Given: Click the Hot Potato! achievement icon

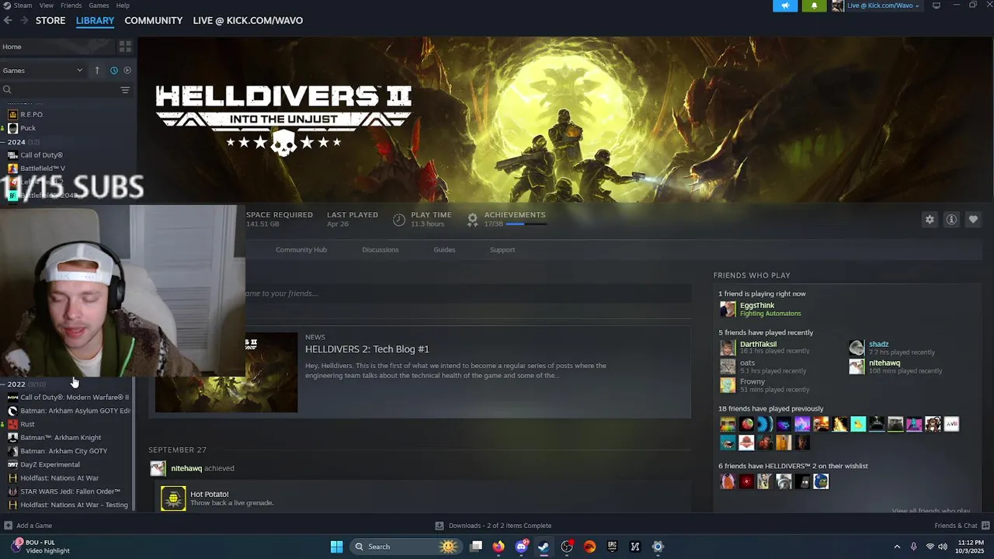Looking at the screenshot, I should pyautogui.click(x=173, y=498).
